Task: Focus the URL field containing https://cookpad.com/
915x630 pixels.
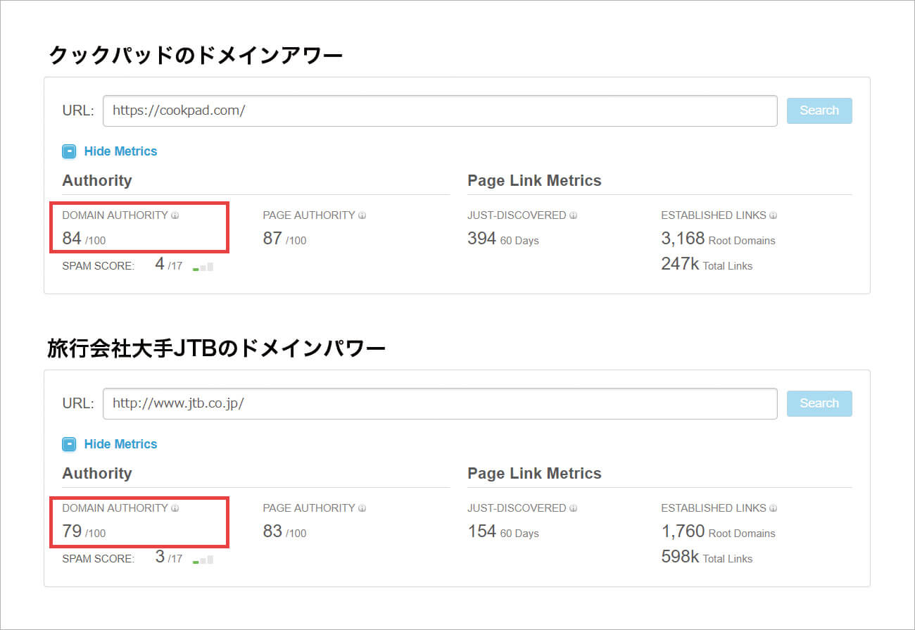Action: [440, 111]
